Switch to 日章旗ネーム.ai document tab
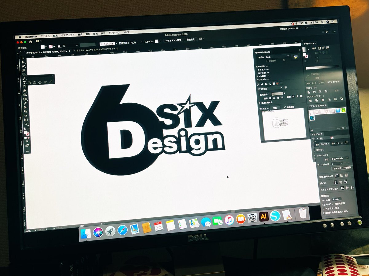Image resolution: width=369 pixels, height=276 pixels. [x=97, y=49]
